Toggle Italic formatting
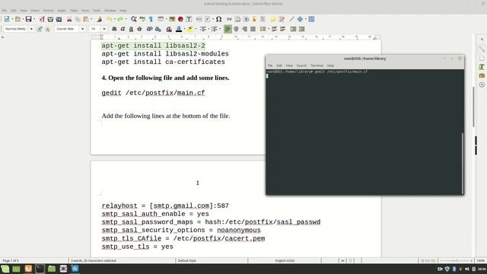 (123, 29)
